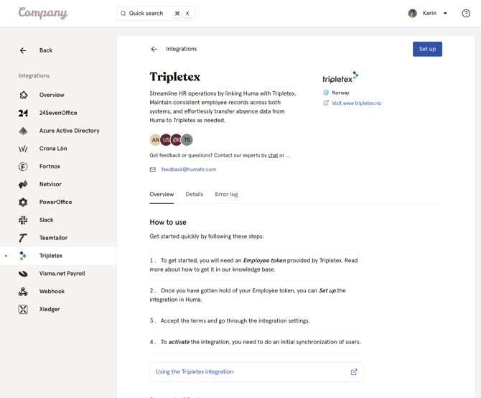Open Teamtailor integration
Screen dimensions: 481x398
pos(53,238)
